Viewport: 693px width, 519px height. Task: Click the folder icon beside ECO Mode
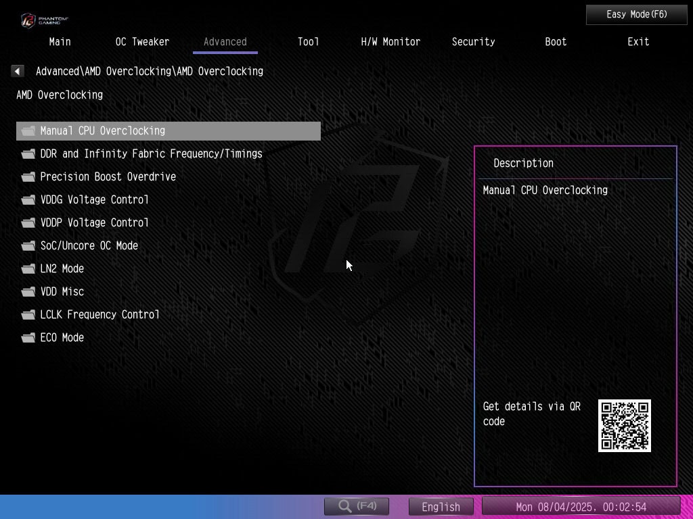pyautogui.click(x=28, y=337)
